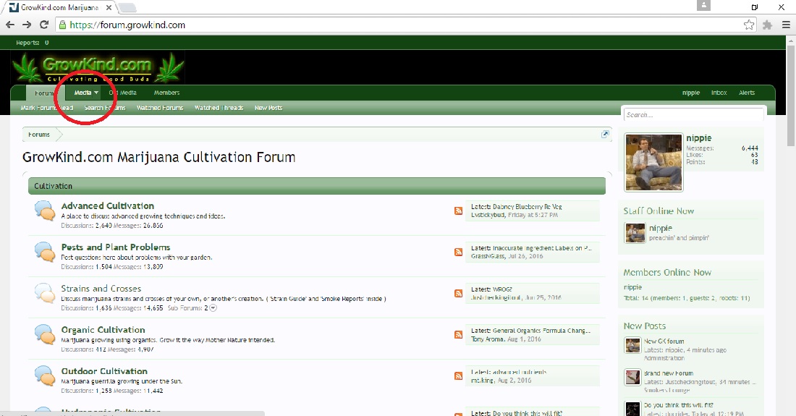Open New GK forum thread in sidebar
Viewport: 796px width, 416px height.
664,341
